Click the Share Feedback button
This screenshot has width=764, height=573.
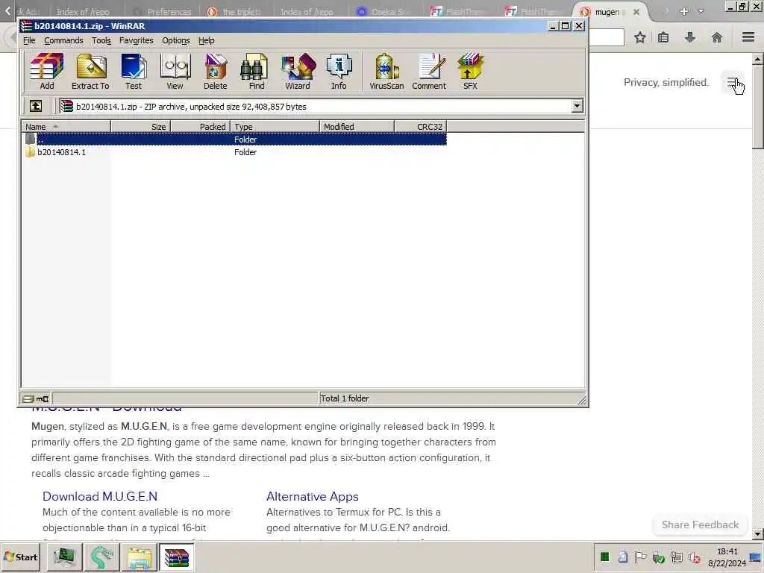(700, 525)
